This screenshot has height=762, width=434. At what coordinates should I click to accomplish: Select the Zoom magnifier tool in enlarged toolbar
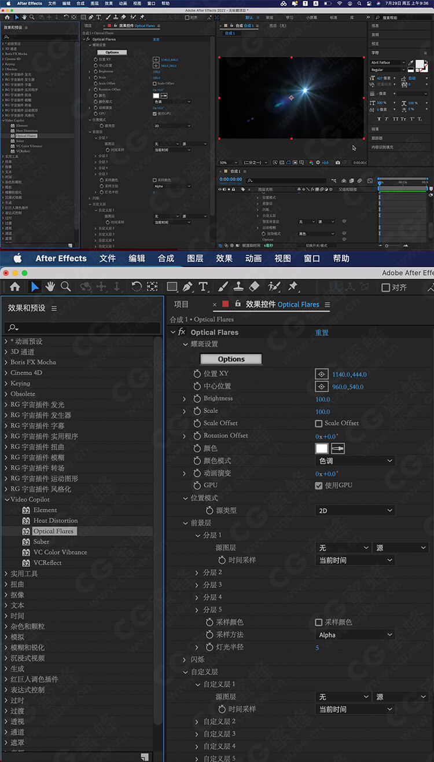pyautogui.click(x=66, y=286)
